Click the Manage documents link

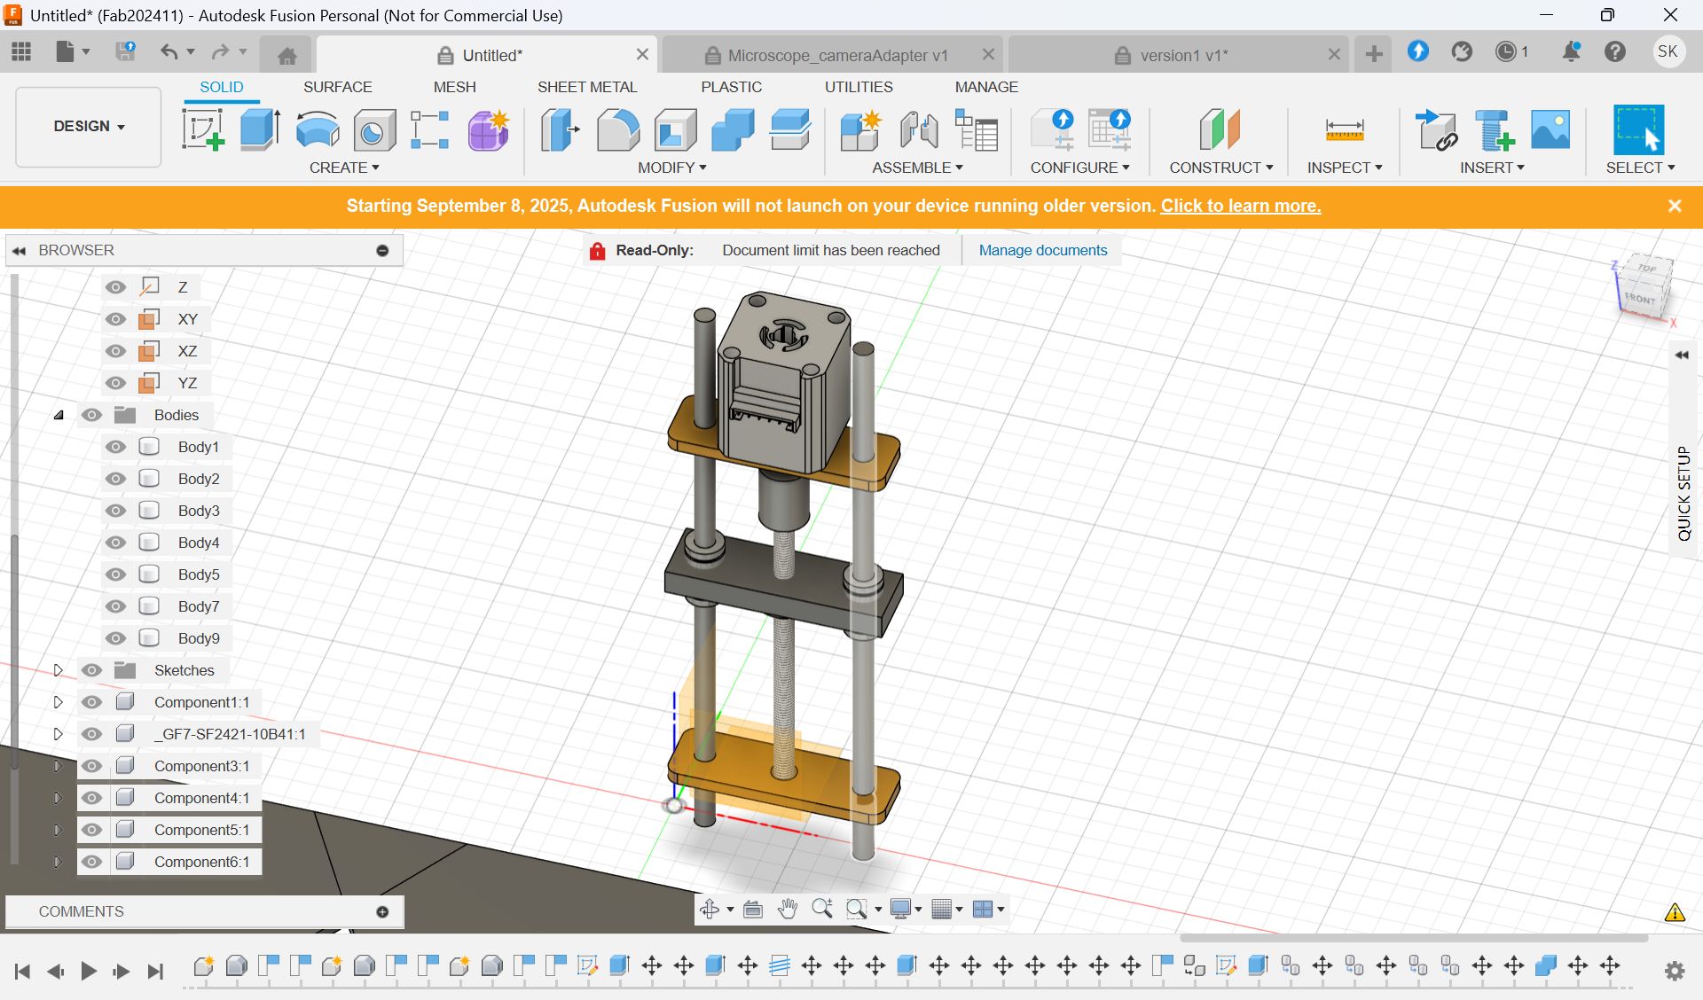tap(1043, 250)
